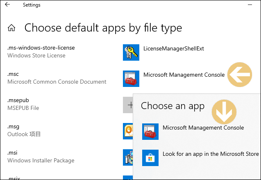Click the Settings window title text
Screen dimensions: 261x180
coord(32,5)
